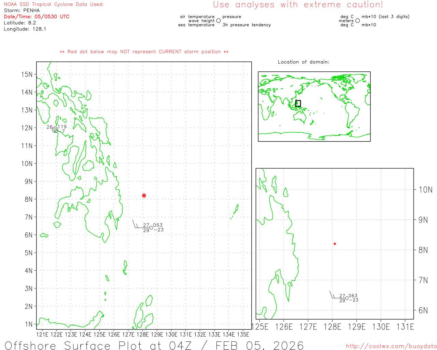Click the 135E longitude axis label
The height and width of the screenshot is (350, 437).
[243, 334]
